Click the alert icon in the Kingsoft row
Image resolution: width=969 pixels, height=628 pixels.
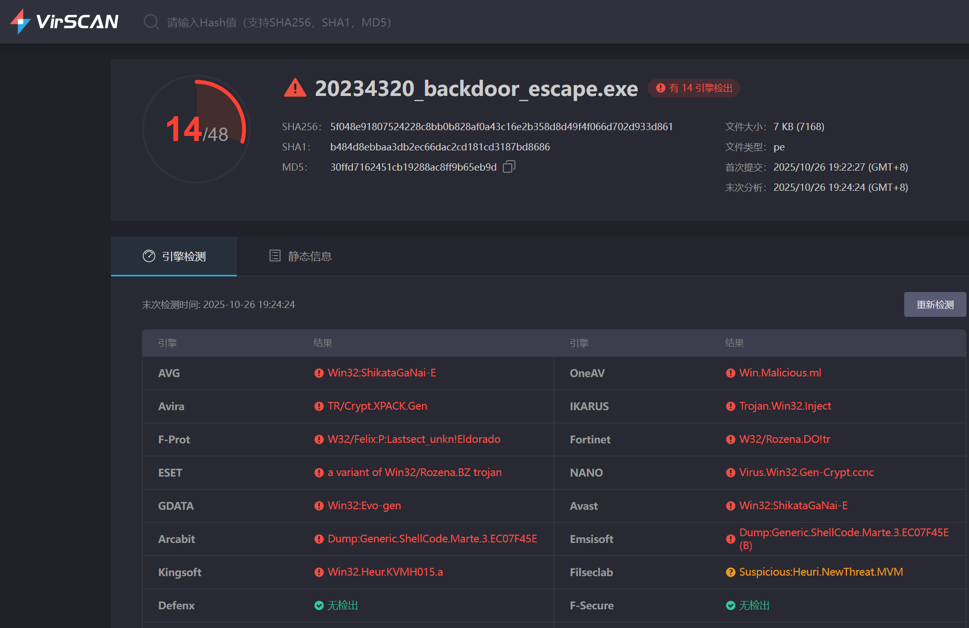[319, 572]
